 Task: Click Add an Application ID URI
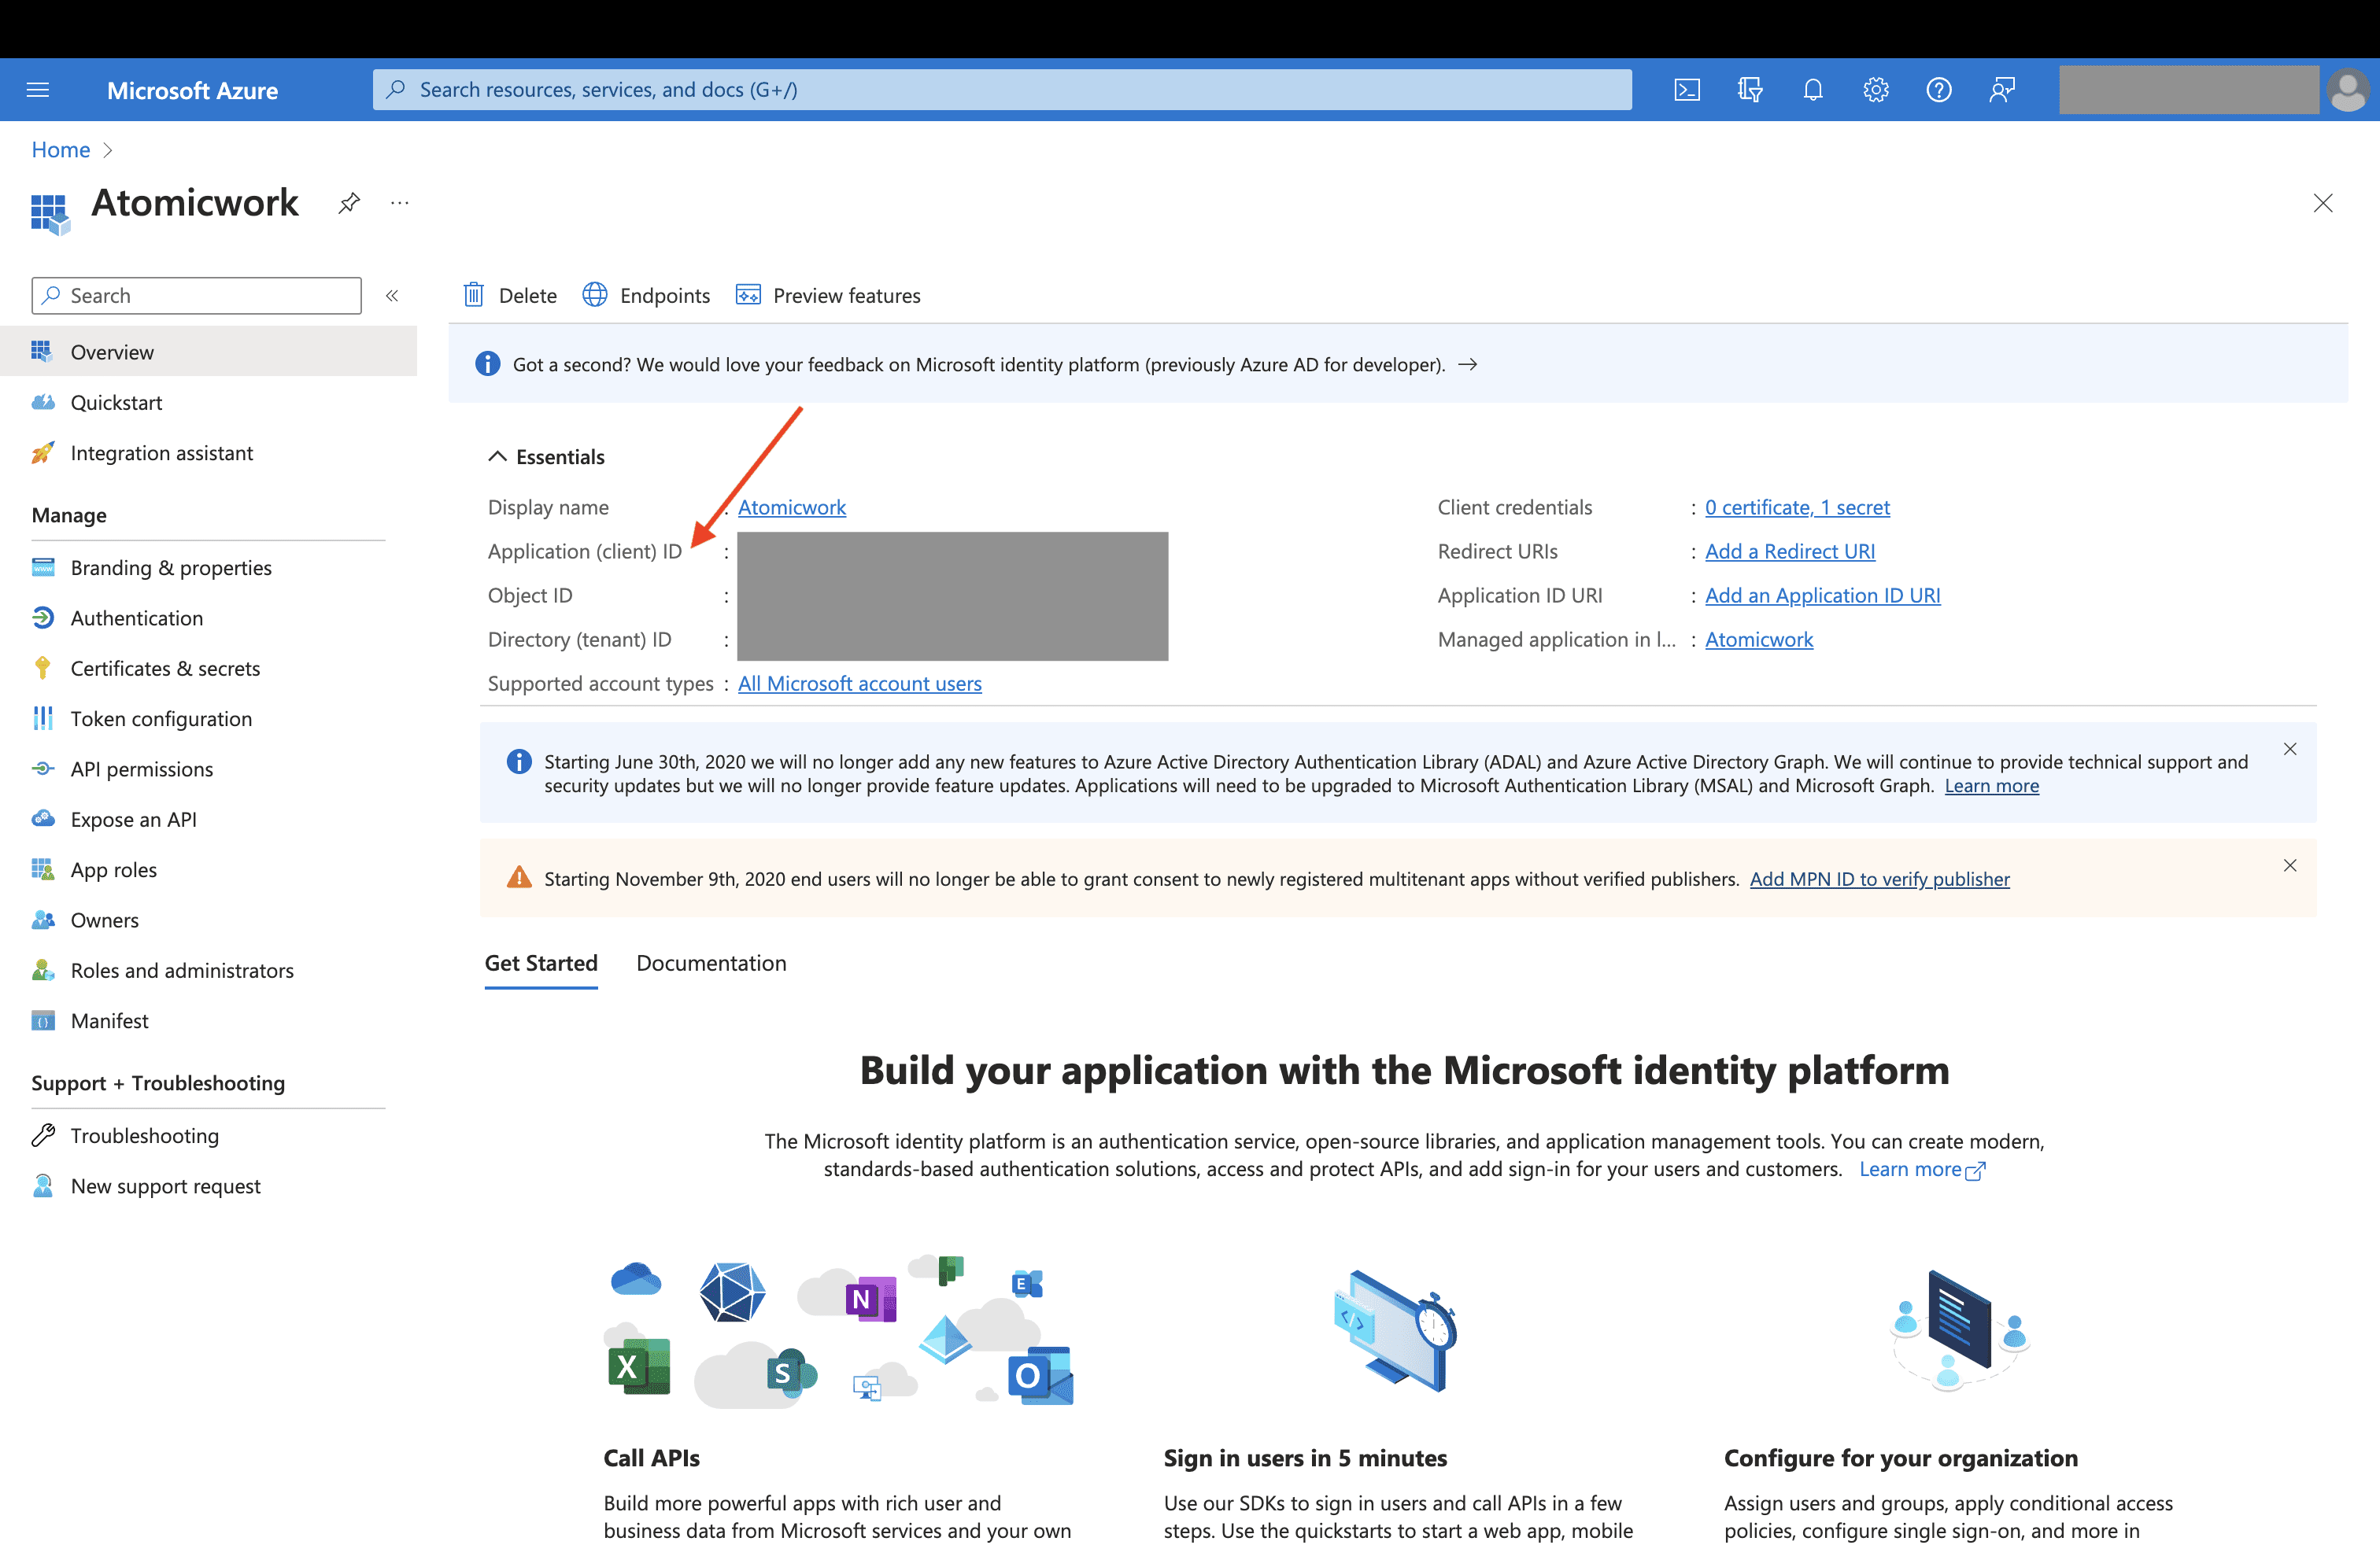tap(1822, 596)
